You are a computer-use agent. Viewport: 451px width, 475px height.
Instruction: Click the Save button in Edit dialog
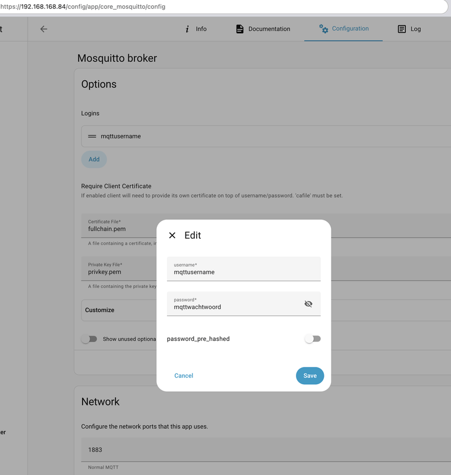(310, 376)
